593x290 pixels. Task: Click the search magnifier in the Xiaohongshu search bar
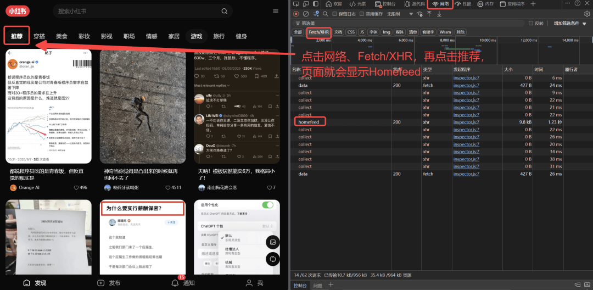[x=225, y=11]
